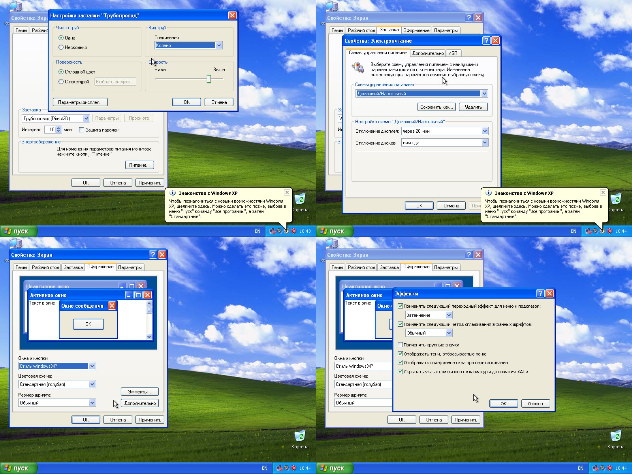
Task: Select Корзина icon beside the Электропитание dialog
Action: click(616, 202)
